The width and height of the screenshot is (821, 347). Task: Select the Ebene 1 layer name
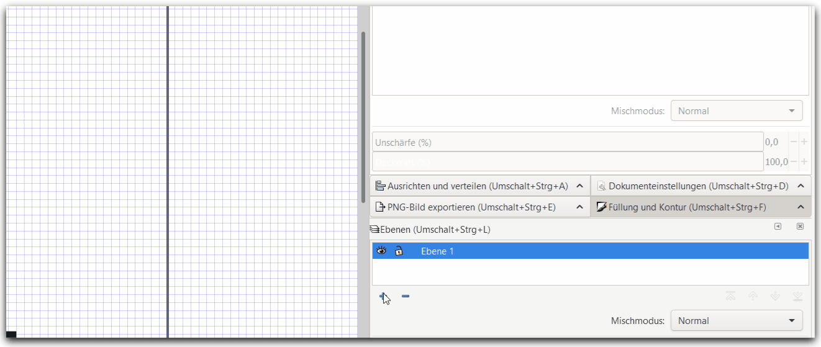pos(437,251)
